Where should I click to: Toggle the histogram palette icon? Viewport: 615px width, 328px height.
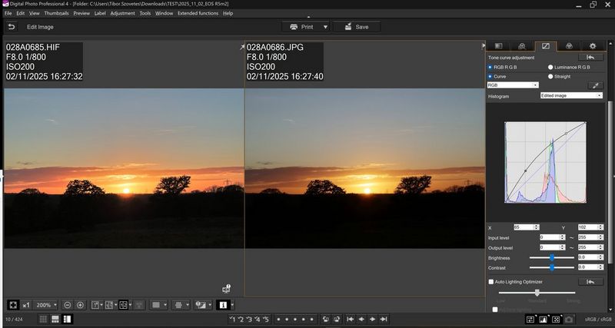(x=544, y=320)
